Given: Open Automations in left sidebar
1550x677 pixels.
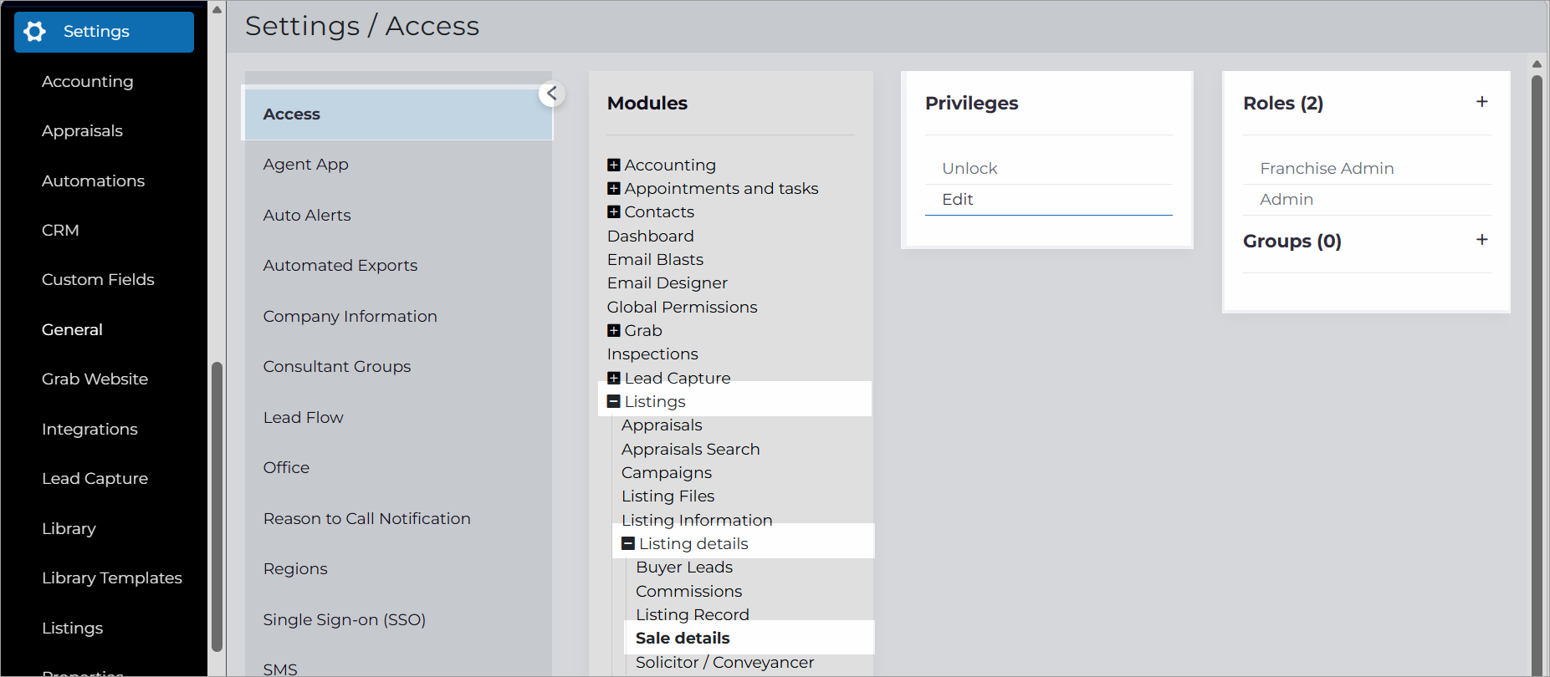Looking at the screenshot, I should tap(93, 181).
